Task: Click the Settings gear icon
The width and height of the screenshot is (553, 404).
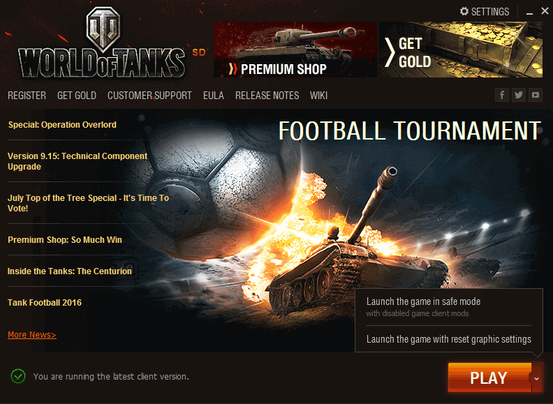Action: pyautogui.click(x=464, y=11)
